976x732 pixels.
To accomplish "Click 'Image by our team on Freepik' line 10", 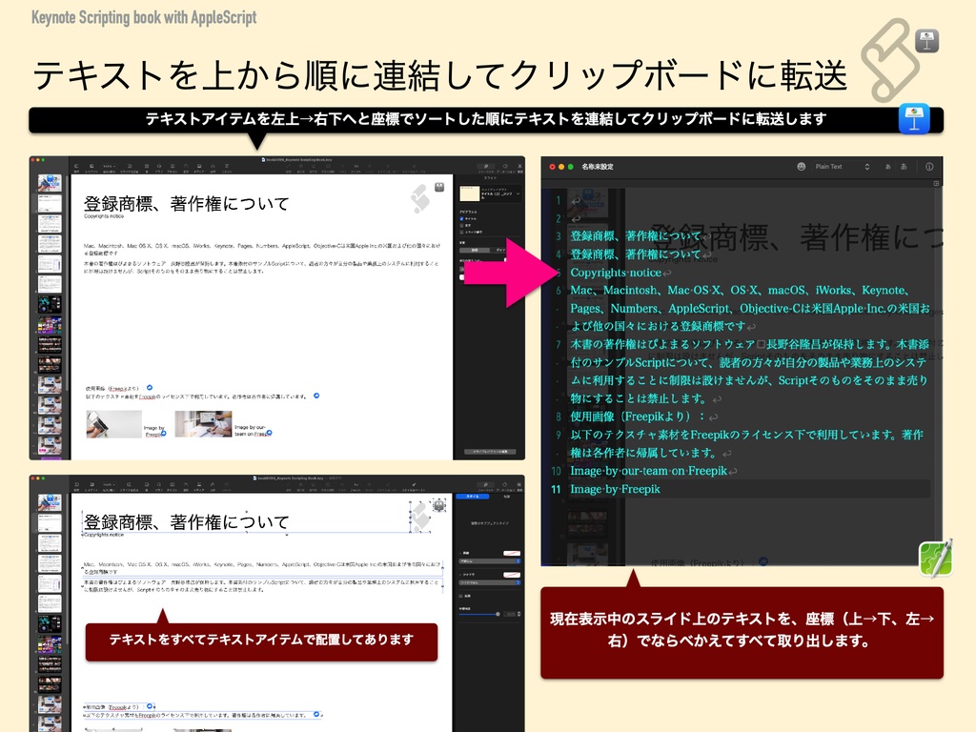I will click(x=648, y=471).
